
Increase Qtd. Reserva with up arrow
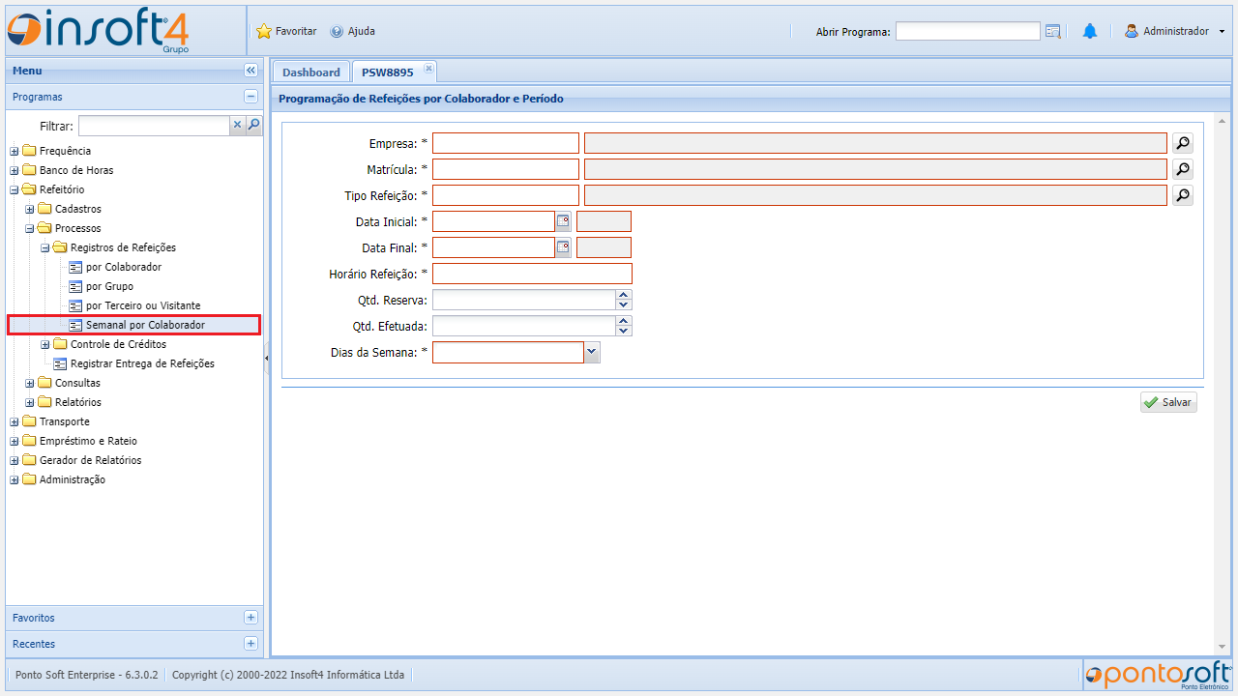[x=624, y=295]
